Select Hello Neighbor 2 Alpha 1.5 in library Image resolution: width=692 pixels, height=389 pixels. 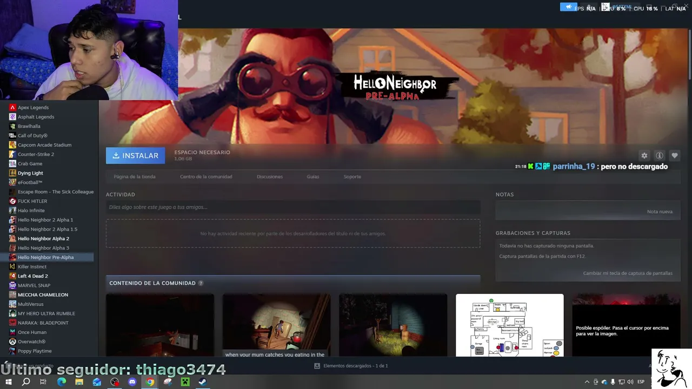pyautogui.click(x=47, y=229)
